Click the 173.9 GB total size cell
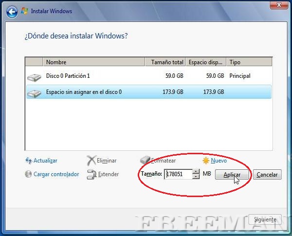292x236 pixels. (173, 92)
